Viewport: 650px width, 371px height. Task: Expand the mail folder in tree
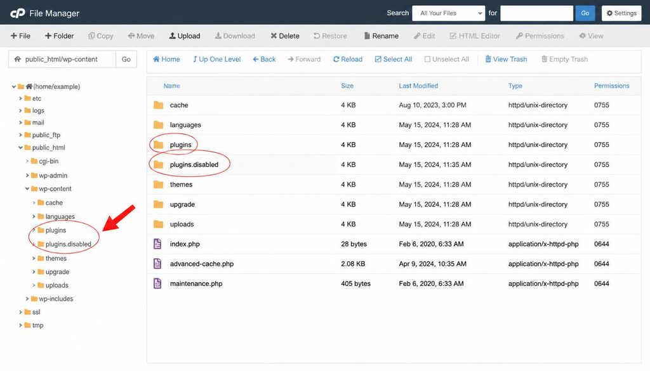click(x=20, y=122)
